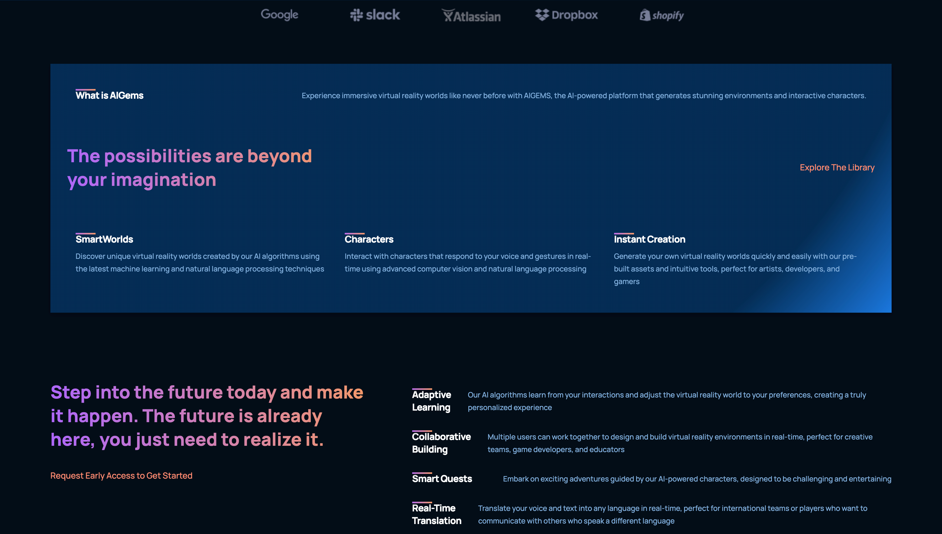Click the Dropbox logo
Screen dimensions: 942x534
click(567, 15)
